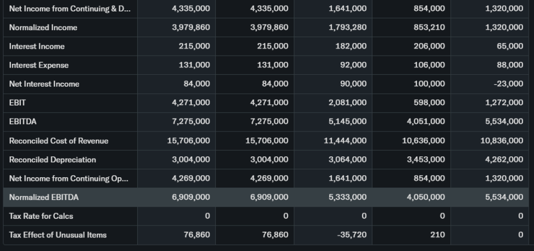Select the Interest Income row label
Screen dimensions: 534x251
pos(37,46)
